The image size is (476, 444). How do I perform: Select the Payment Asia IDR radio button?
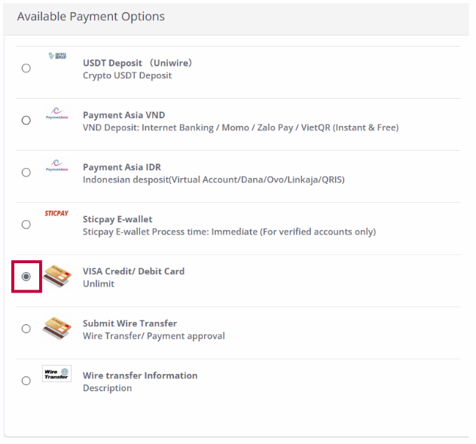click(x=26, y=173)
